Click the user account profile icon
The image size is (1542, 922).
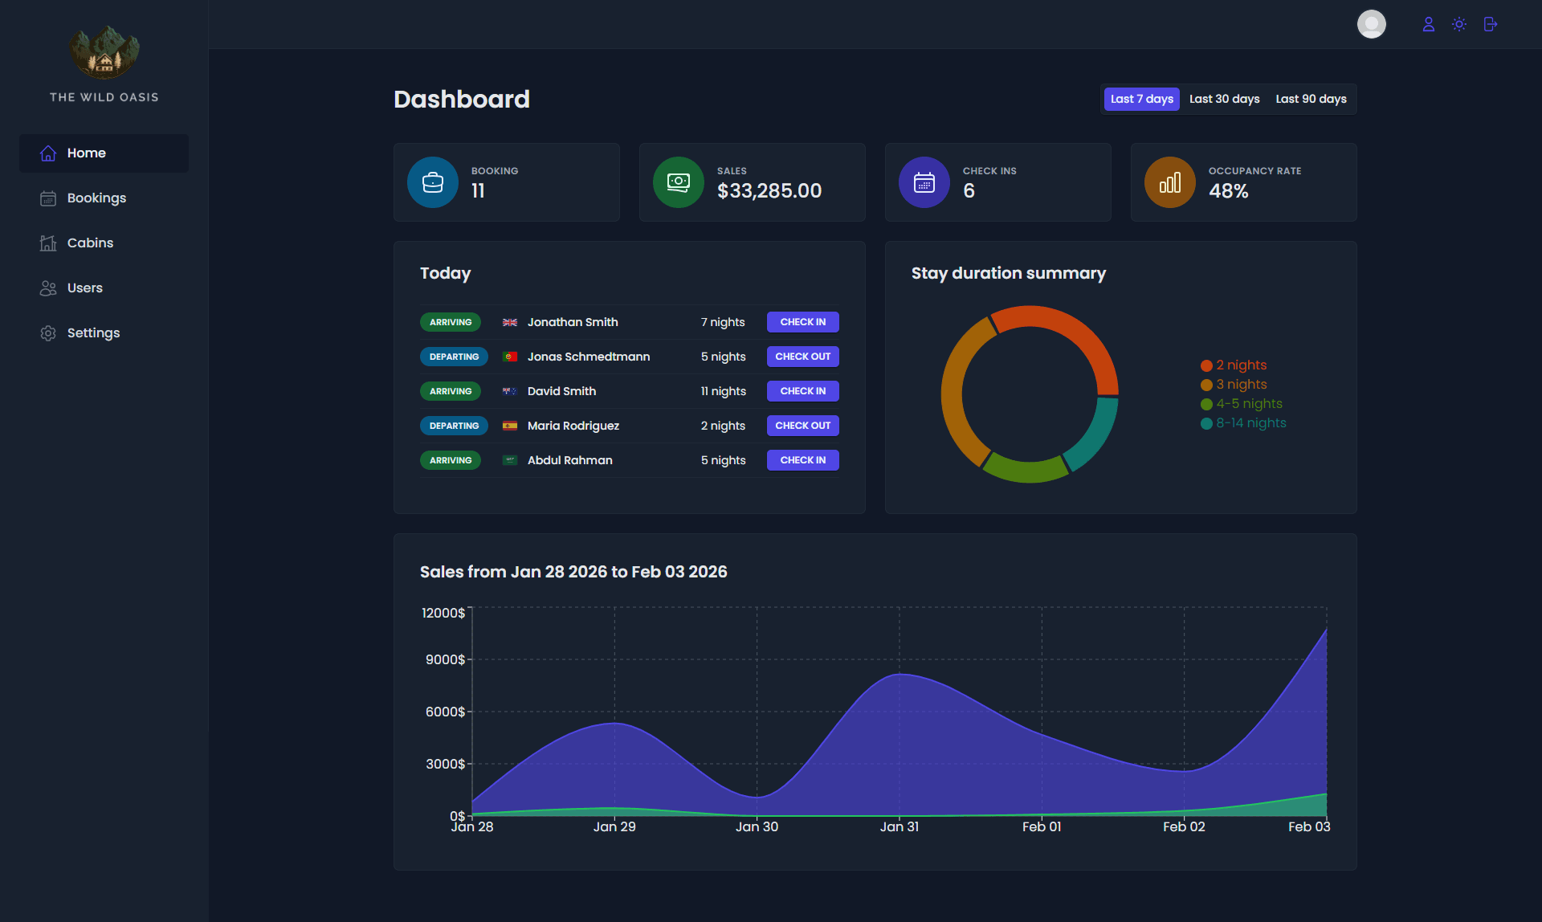[1428, 24]
